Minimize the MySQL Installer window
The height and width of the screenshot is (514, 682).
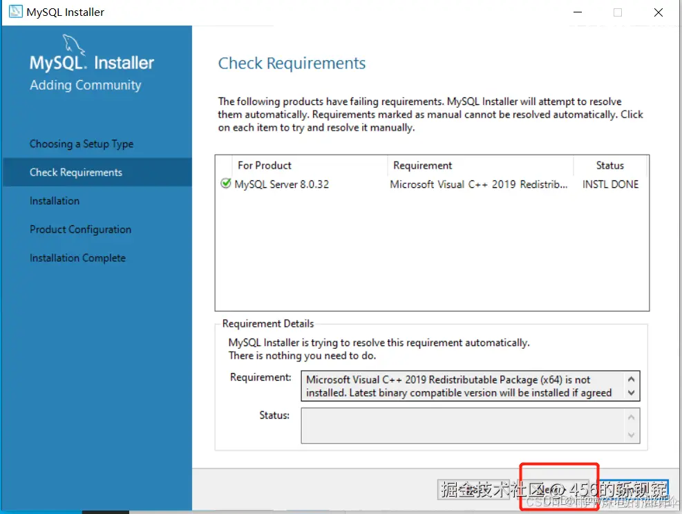tap(577, 12)
